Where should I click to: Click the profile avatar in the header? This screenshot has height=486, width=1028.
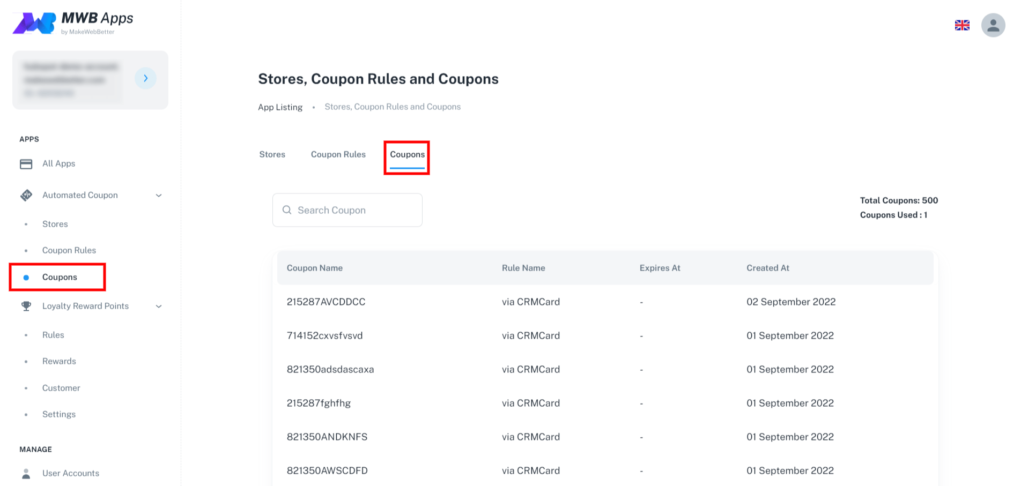[x=993, y=25]
